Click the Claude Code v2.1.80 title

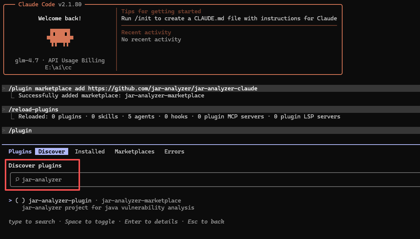pyautogui.click(x=50, y=4)
